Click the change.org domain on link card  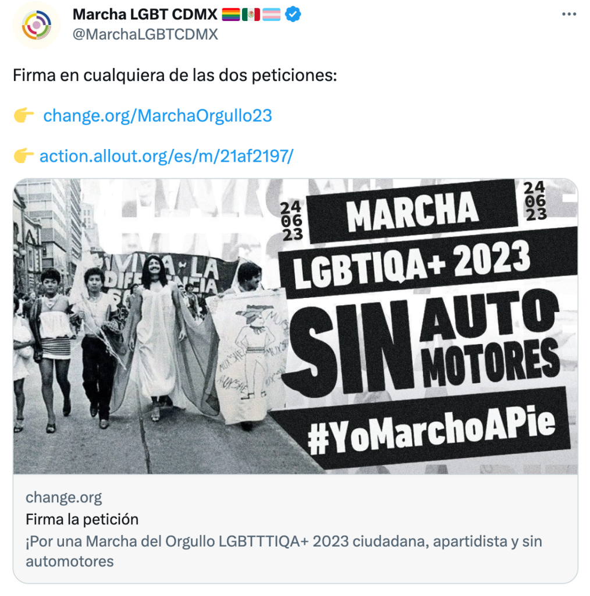64,498
